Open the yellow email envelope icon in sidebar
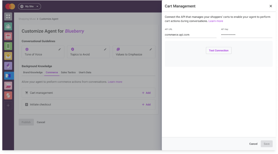 pos(8,56)
